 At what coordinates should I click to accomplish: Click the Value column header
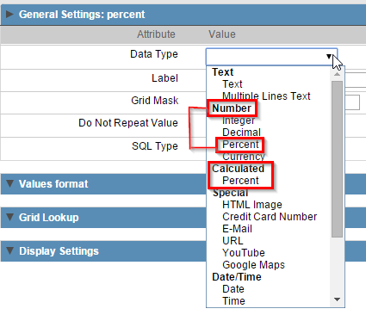(x=222, y=34)
